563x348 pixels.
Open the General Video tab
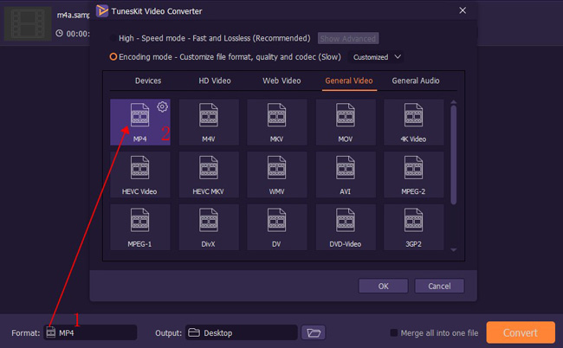[349, 81]
